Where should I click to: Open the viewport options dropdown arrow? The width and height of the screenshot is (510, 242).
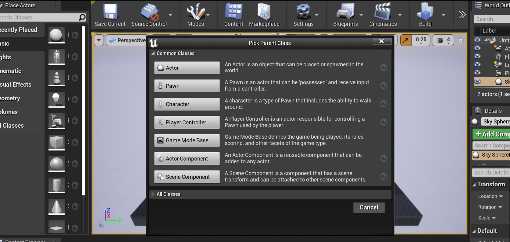pos(99,40)
